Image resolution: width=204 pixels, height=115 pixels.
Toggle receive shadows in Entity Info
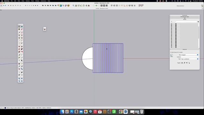(x=187, y=63)
